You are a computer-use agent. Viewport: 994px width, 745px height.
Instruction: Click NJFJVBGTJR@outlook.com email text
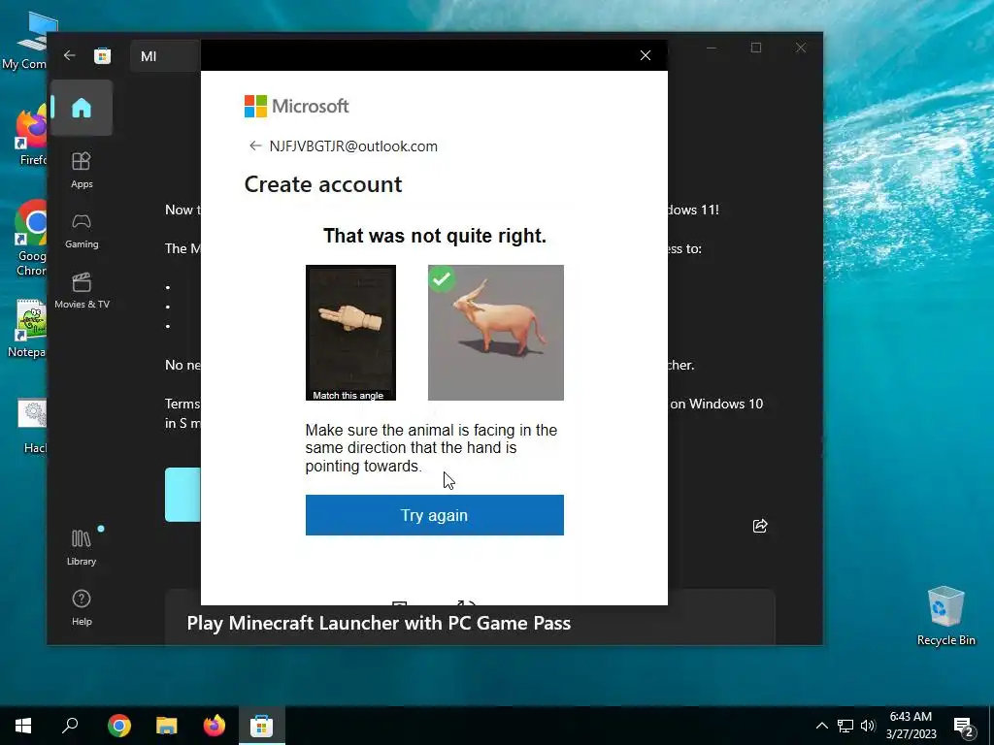click(x=353, y=146)
